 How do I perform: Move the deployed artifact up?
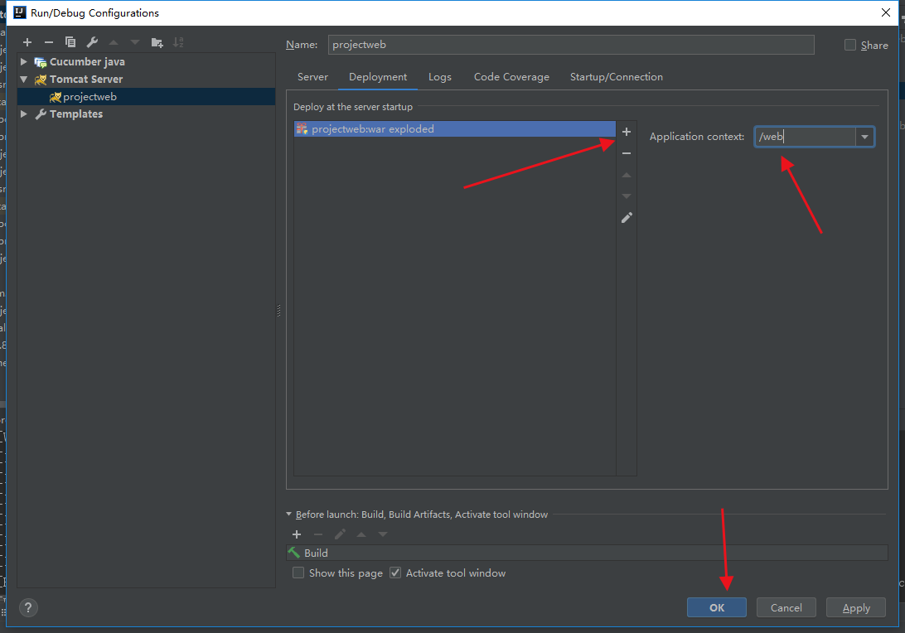pos(627,175)
